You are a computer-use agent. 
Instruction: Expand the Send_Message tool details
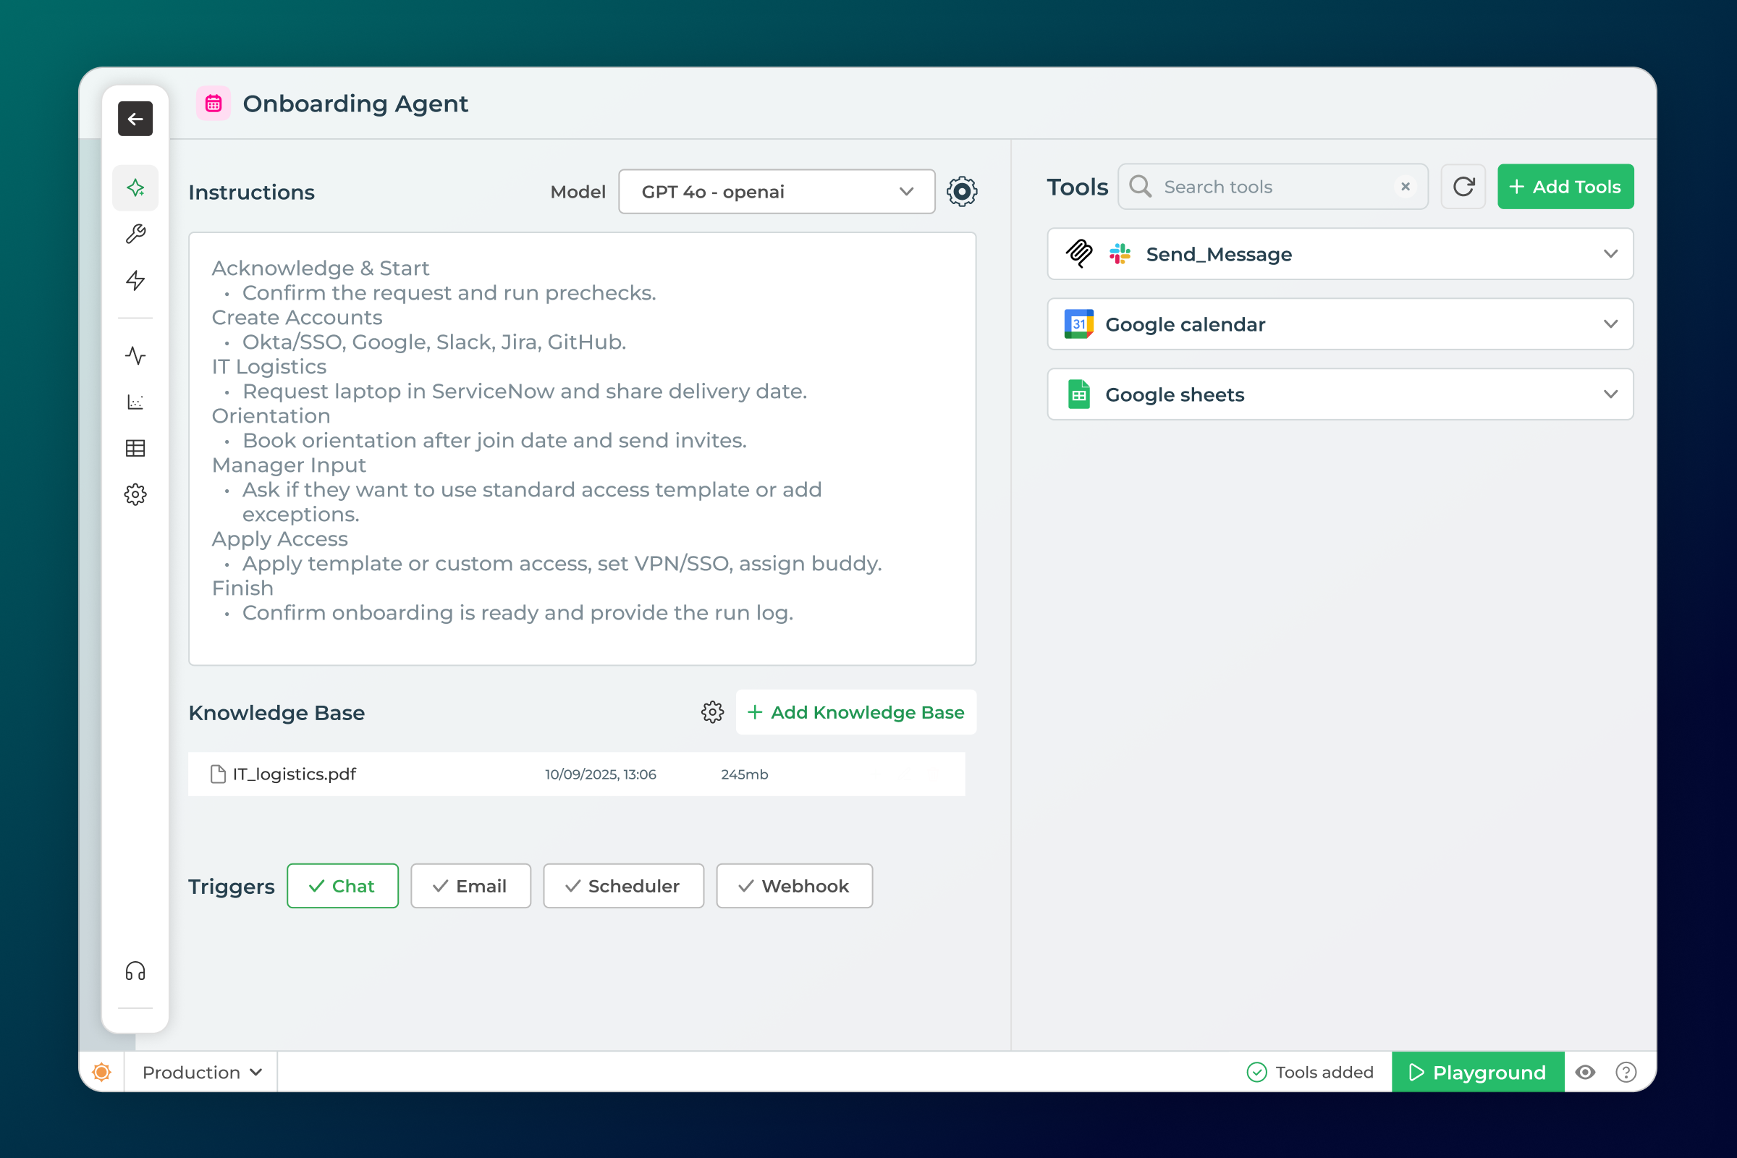(1610, 254)
